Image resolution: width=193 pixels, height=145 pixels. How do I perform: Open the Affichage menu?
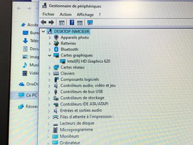coord(85,15)
